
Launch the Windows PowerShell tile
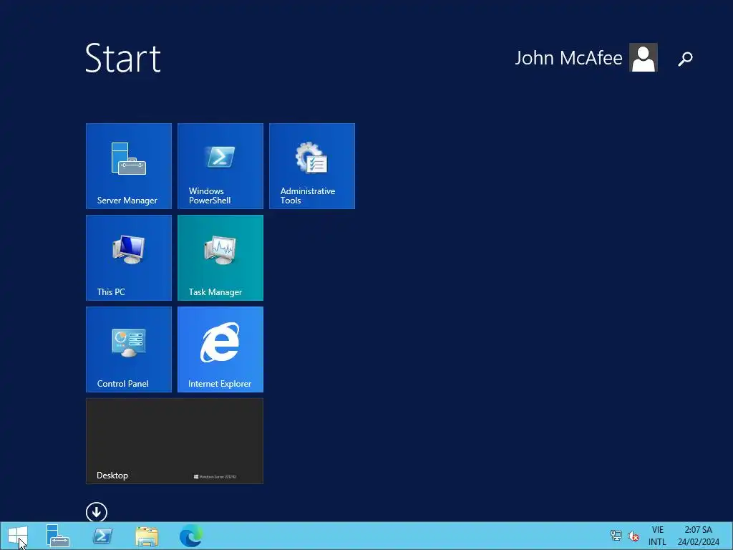(220, 166)
